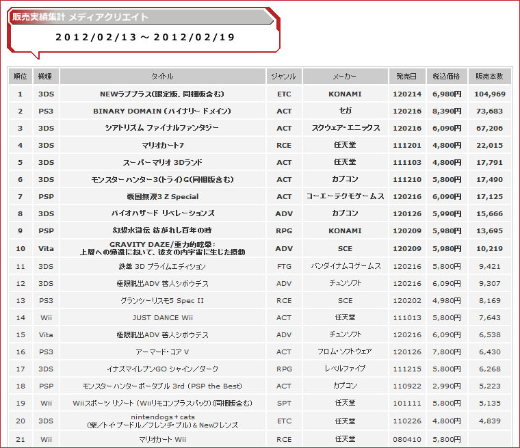Click maker セガ
The image size is (520, 448).
coord(345,111)
